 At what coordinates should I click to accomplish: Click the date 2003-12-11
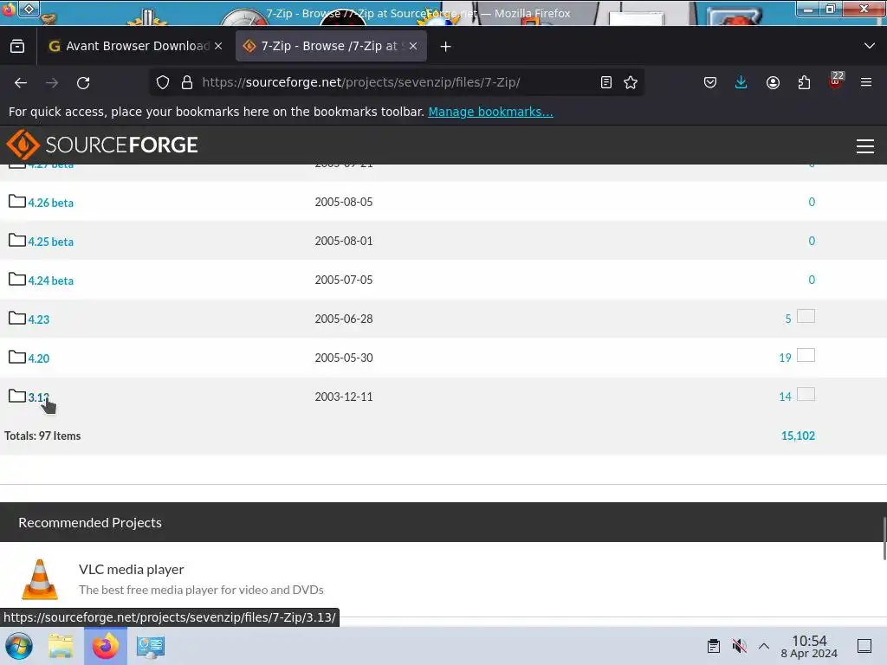coord(344,397)
